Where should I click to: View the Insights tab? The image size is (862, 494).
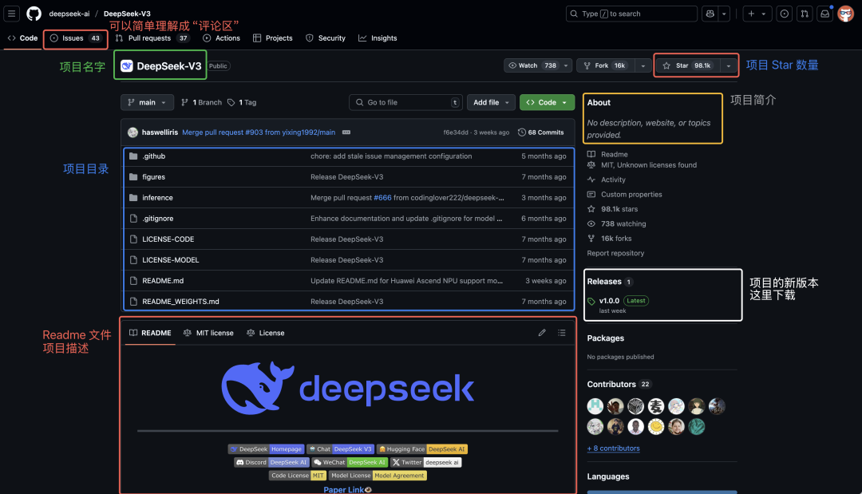tap(378, 38)
